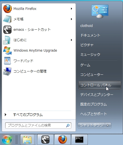Open コントロール パネル (Control Panel)
123x145 pixels.
tap(100, 85)
